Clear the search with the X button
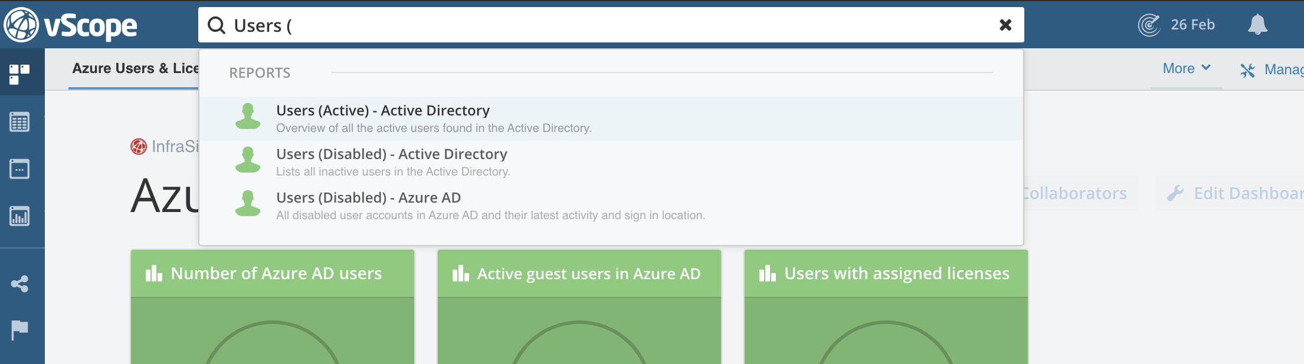 coord(1005,25)
